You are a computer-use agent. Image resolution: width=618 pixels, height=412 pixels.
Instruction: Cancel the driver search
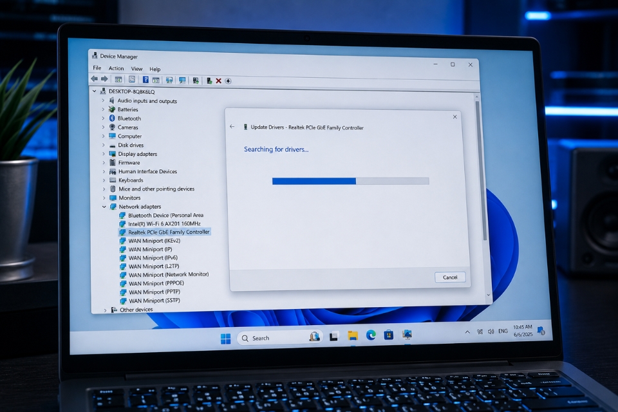pos(450,277)
